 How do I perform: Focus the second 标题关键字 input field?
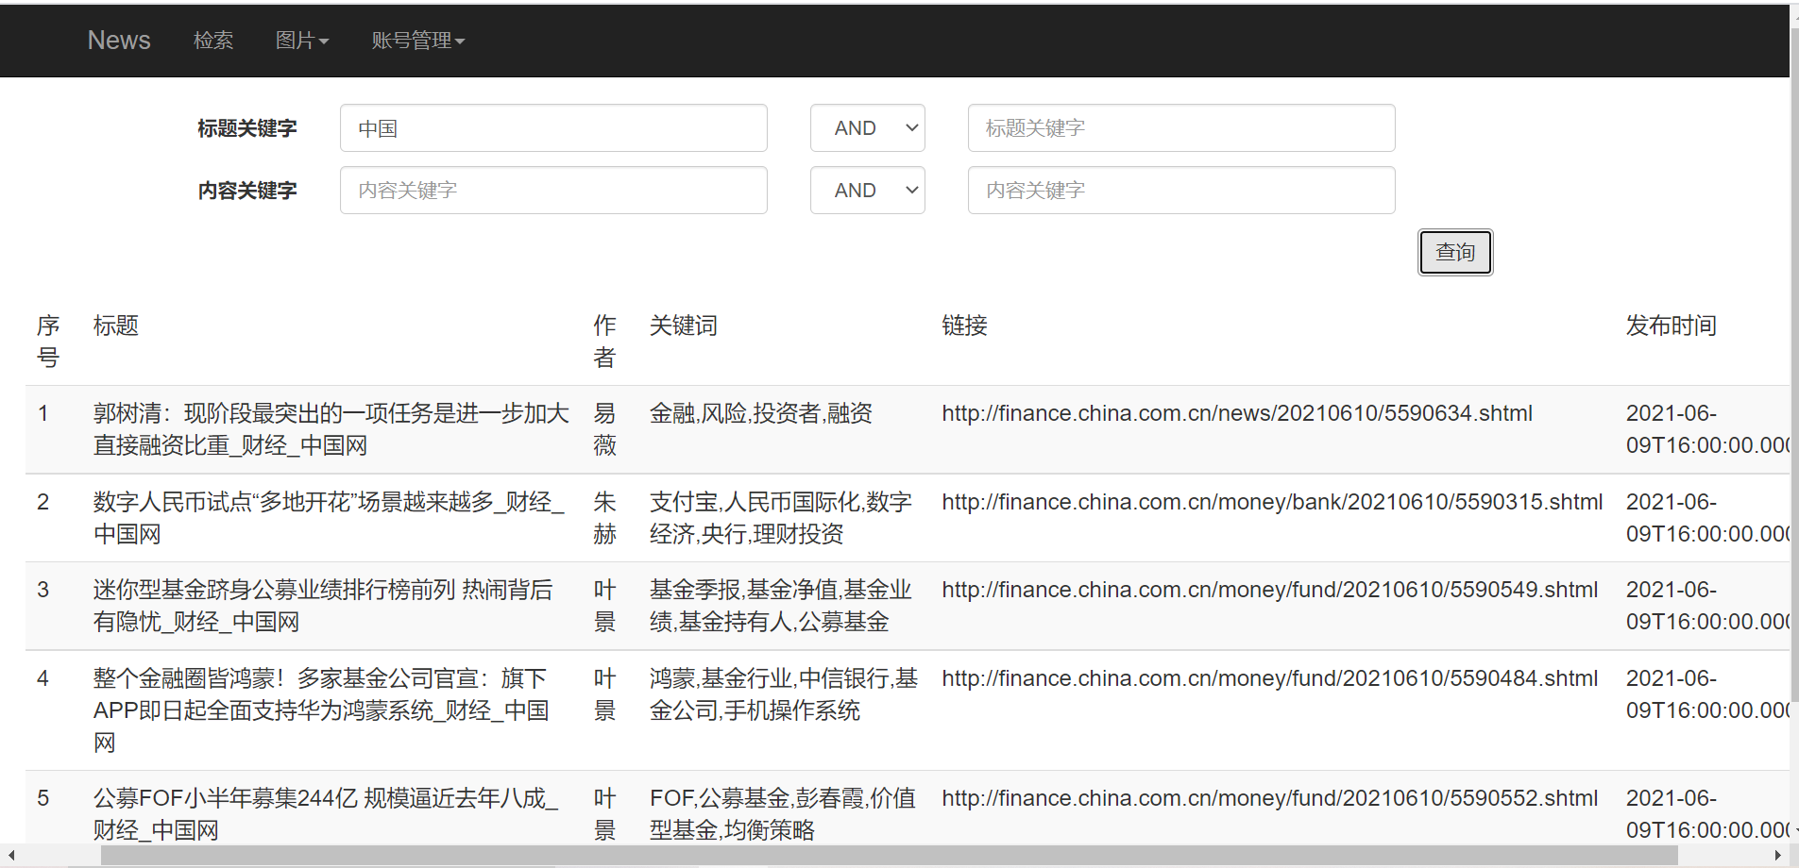tap(1181, 128)
